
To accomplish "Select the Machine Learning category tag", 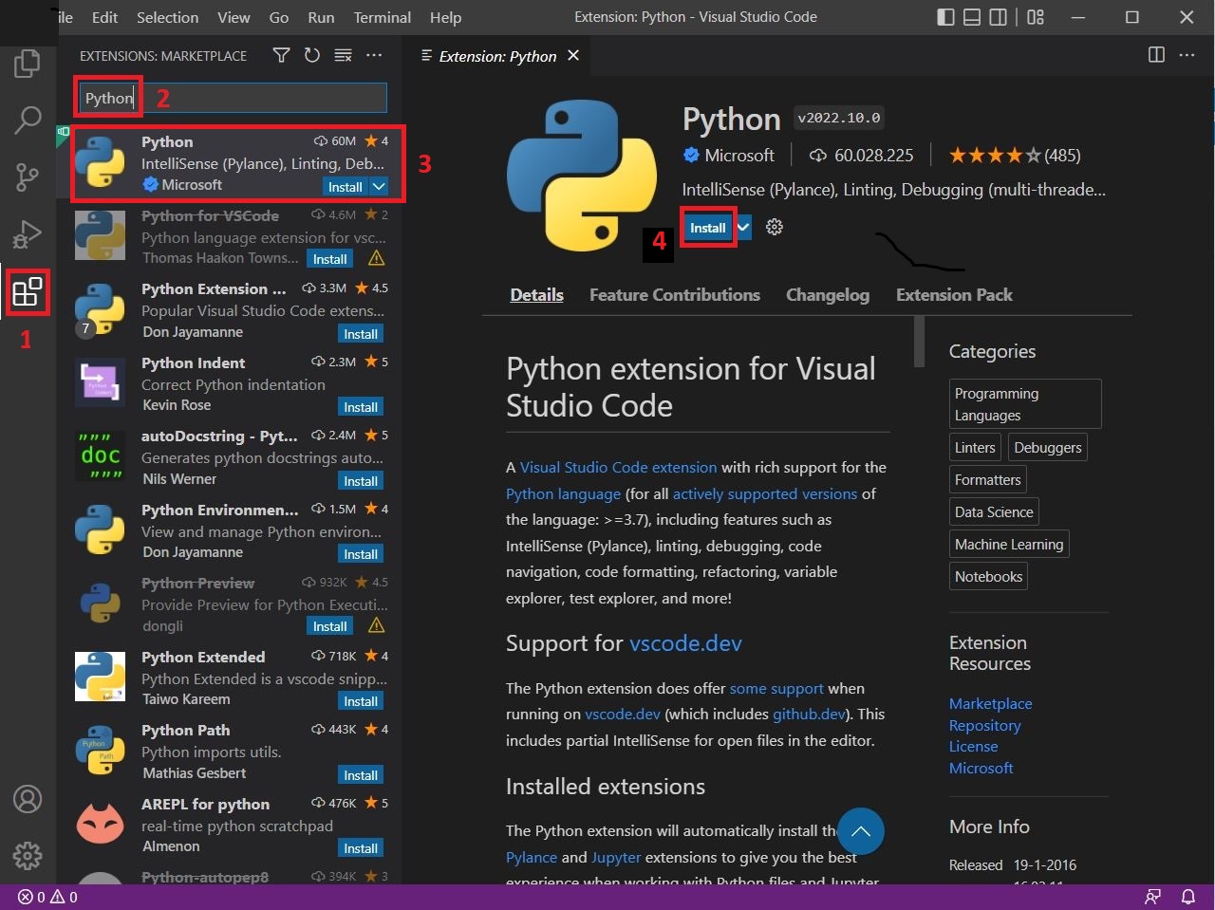I will click(1009, 545).
